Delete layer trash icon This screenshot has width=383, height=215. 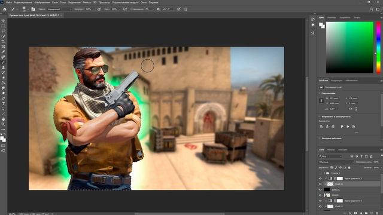coord(377,213)
